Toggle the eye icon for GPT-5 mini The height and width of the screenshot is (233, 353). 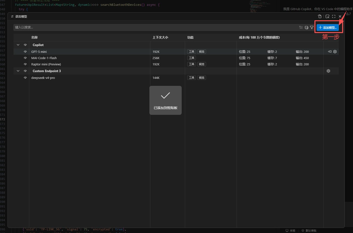[25, 51]
